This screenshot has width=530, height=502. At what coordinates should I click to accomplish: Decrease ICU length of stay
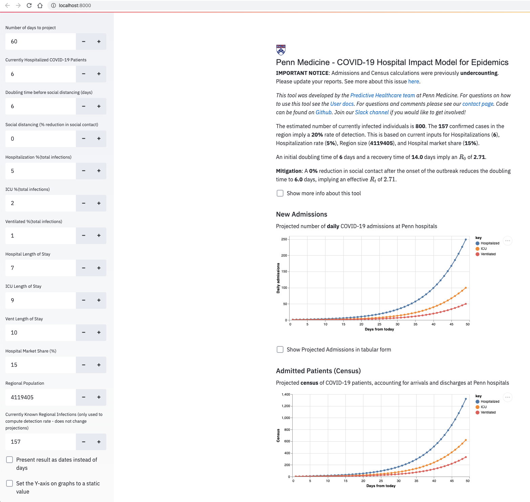[x=84, y=300]
